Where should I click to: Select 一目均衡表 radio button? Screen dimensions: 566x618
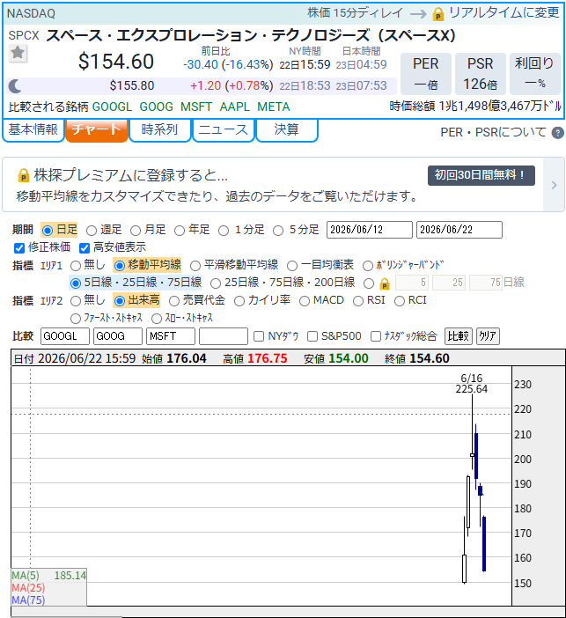[292, 266]
